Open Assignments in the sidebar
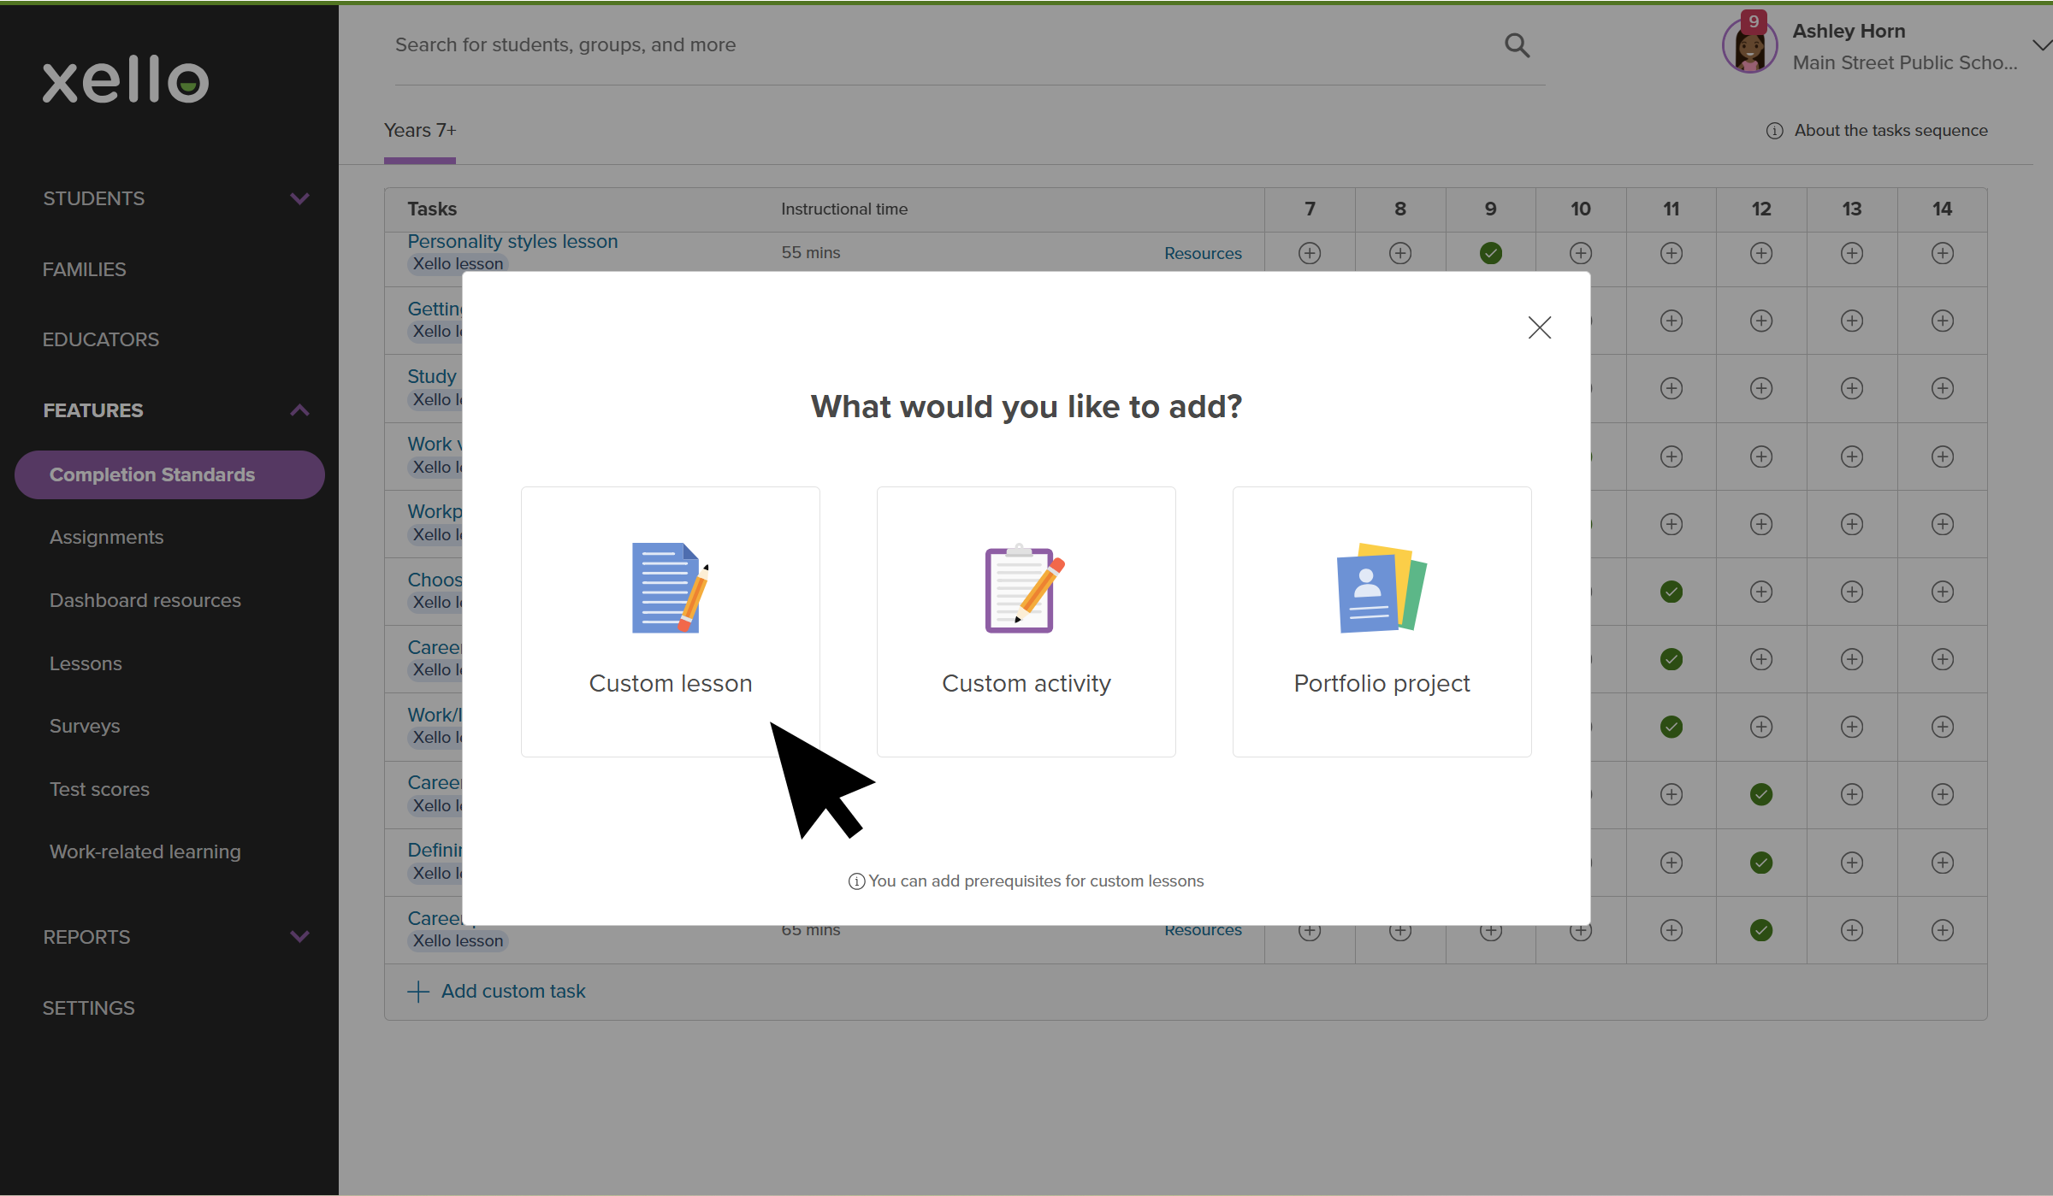The height and width of the screenshot is (1196, 2053). [106, 537]
